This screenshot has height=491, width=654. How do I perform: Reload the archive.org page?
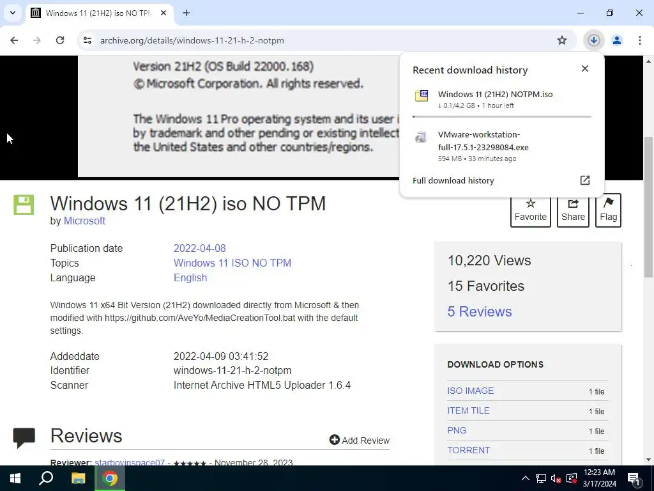click(x=60, y=40)
